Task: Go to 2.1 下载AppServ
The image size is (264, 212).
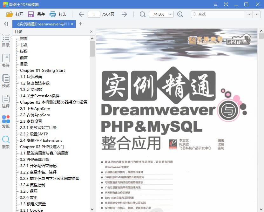Action: [x=35, y=109]
